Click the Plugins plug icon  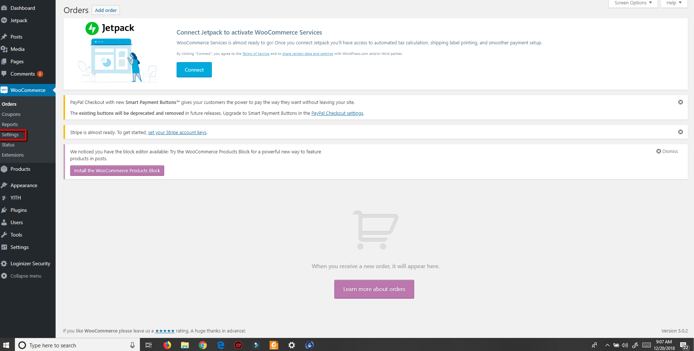[4, 210]
